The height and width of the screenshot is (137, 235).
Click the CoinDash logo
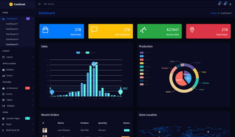(17, 4)
